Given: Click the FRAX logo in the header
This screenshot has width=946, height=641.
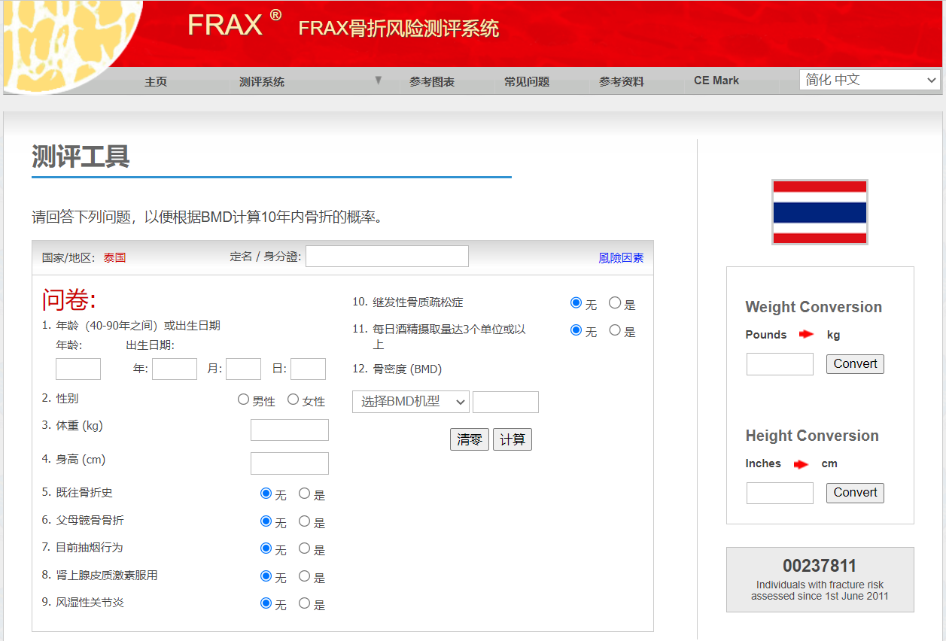Looking at the screenshot, I should click(224, 25).
